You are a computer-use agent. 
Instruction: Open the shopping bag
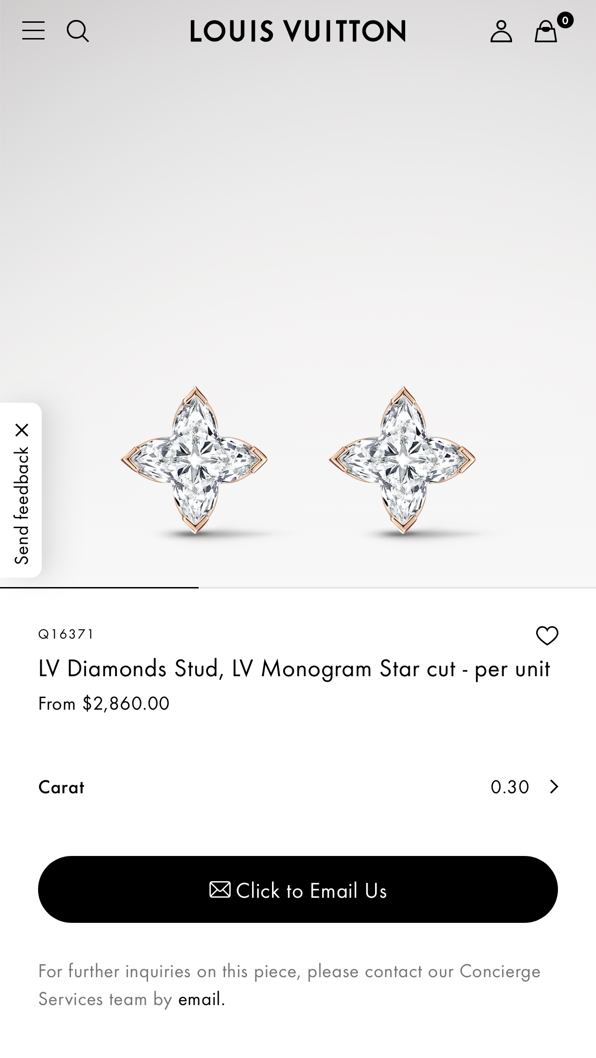545,32
